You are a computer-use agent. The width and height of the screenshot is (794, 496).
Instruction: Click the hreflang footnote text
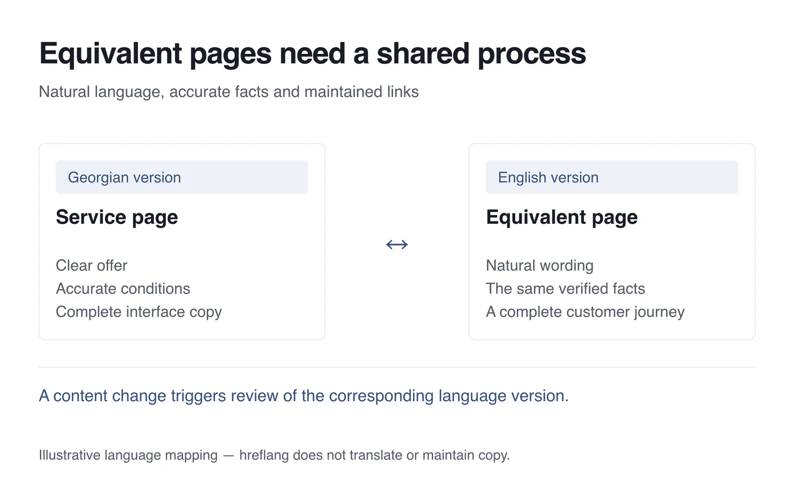coord(274,455)
